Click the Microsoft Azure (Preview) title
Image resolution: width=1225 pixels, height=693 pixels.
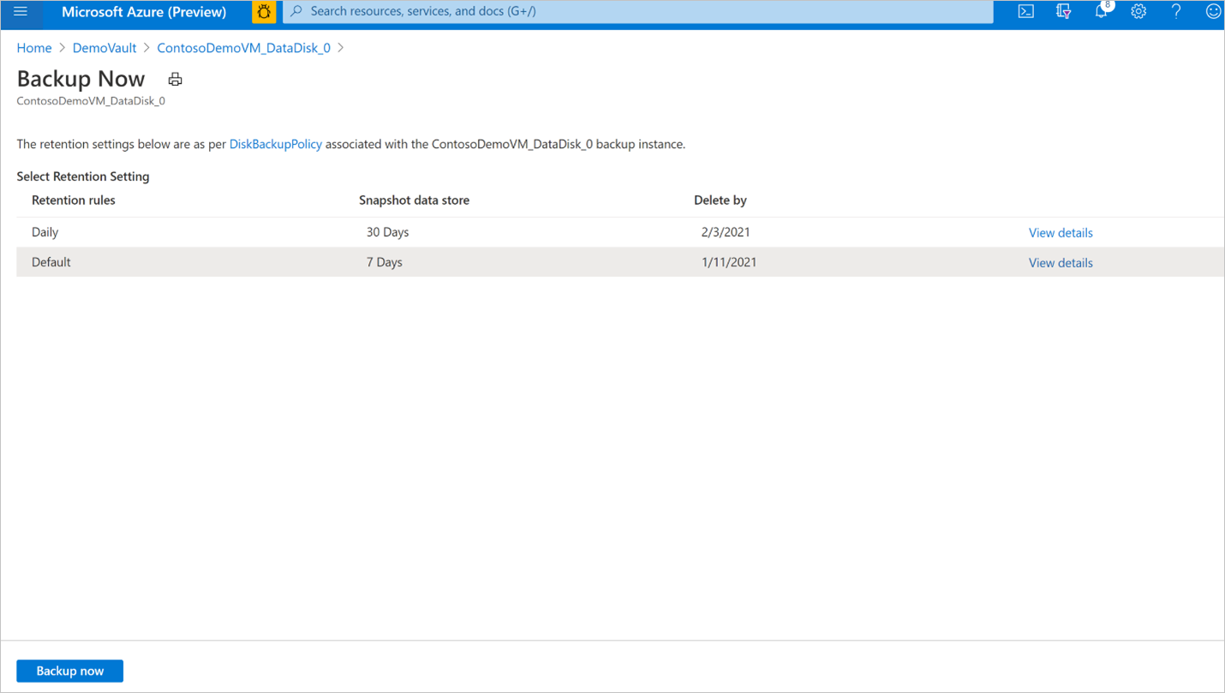pos(144,12)
